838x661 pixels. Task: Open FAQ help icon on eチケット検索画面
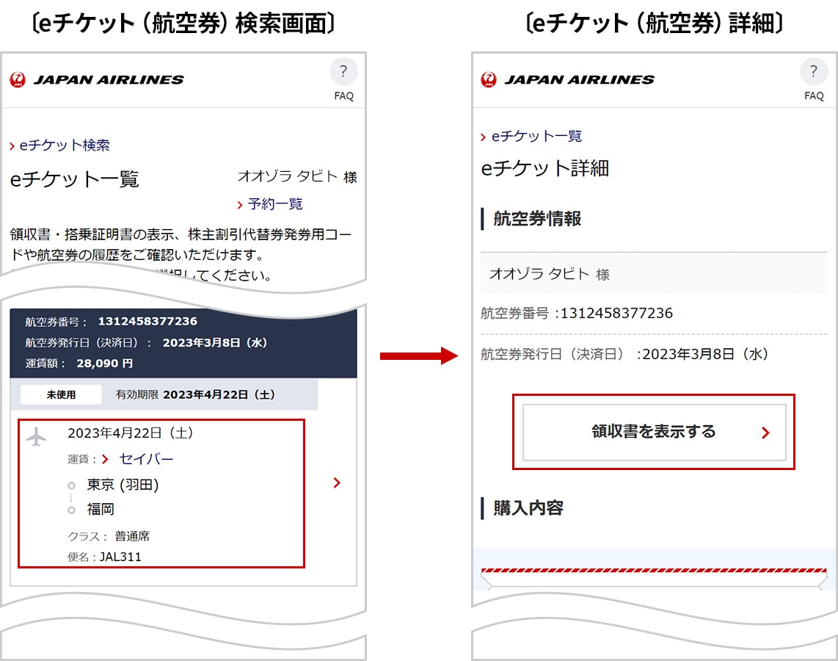pyautogui.click(x=343, y=73)
